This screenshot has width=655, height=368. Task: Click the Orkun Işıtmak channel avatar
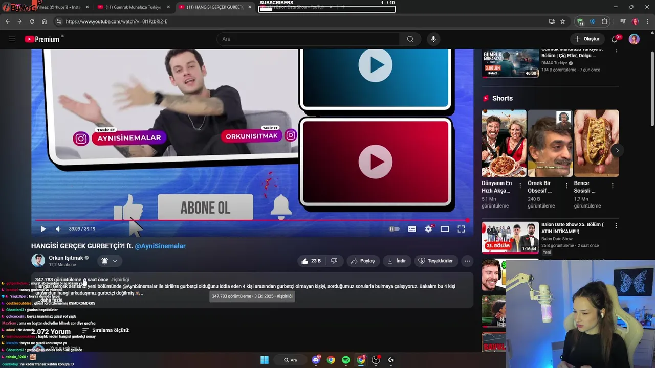(38, 261)
